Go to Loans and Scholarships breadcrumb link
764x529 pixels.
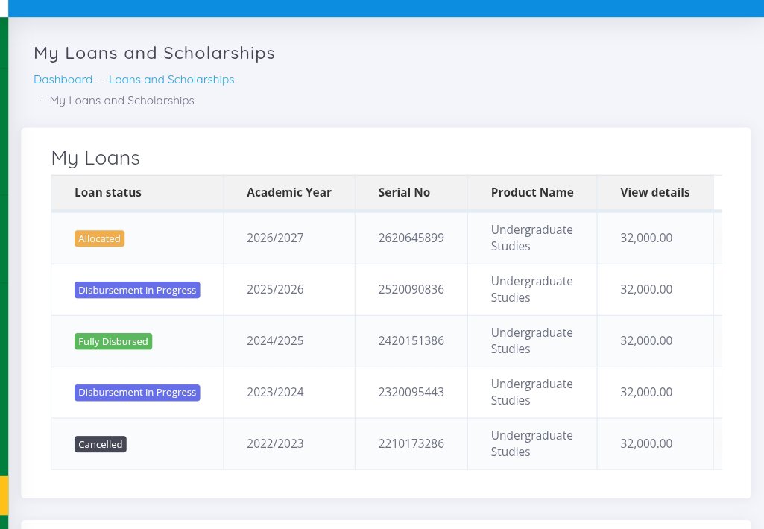coord(171,80)
